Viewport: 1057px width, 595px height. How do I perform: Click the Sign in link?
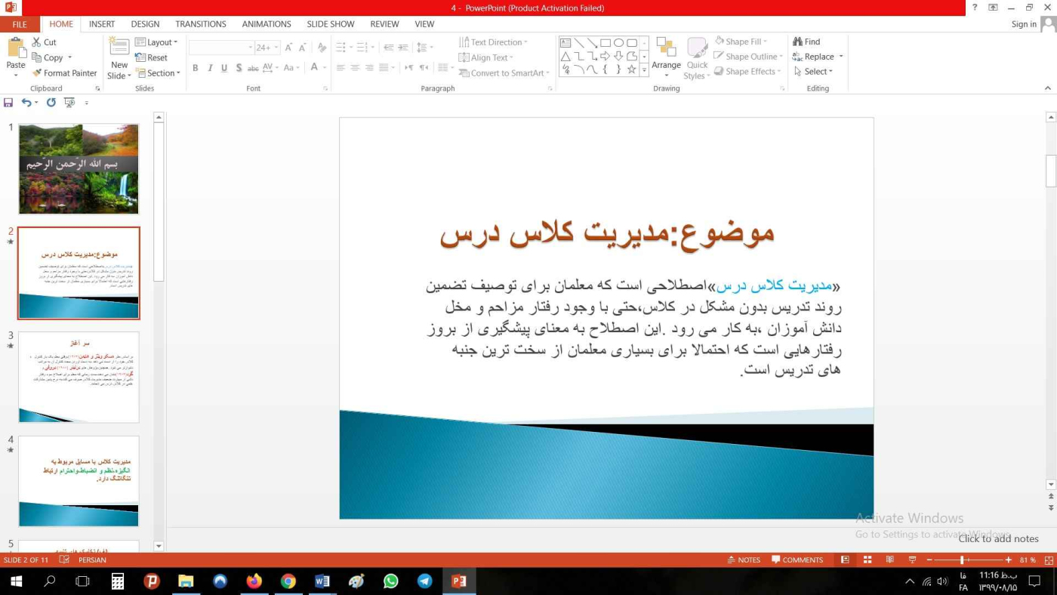1023,24
